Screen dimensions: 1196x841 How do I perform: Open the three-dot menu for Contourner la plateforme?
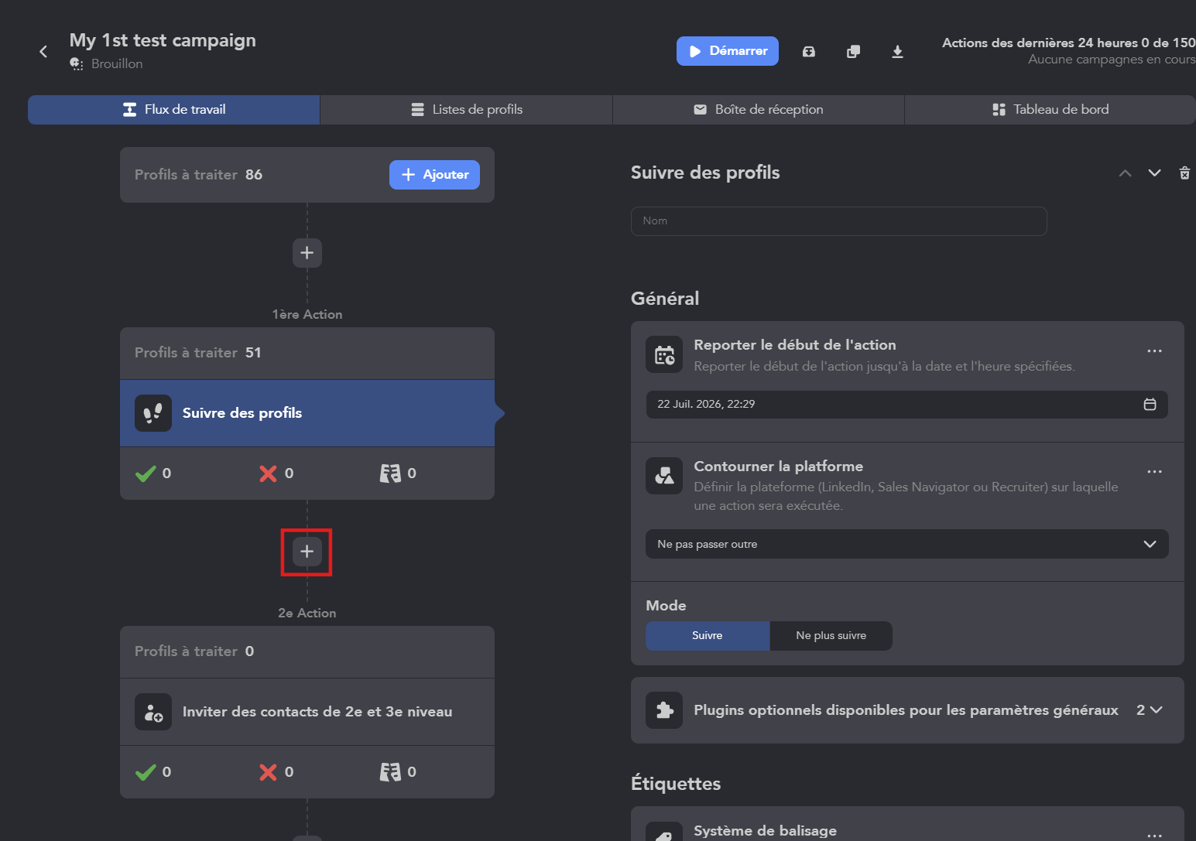[1154, 472]
